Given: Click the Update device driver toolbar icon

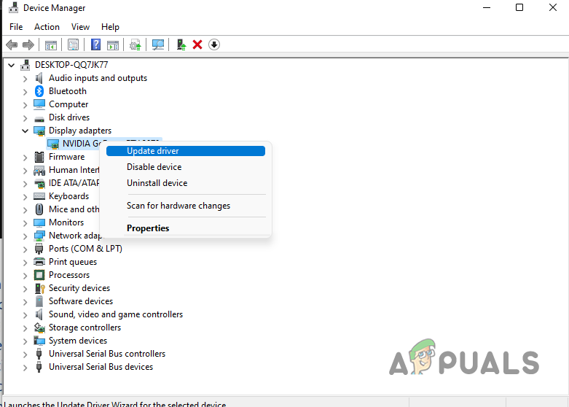Looking at the screenshot, I should (136, 45).
